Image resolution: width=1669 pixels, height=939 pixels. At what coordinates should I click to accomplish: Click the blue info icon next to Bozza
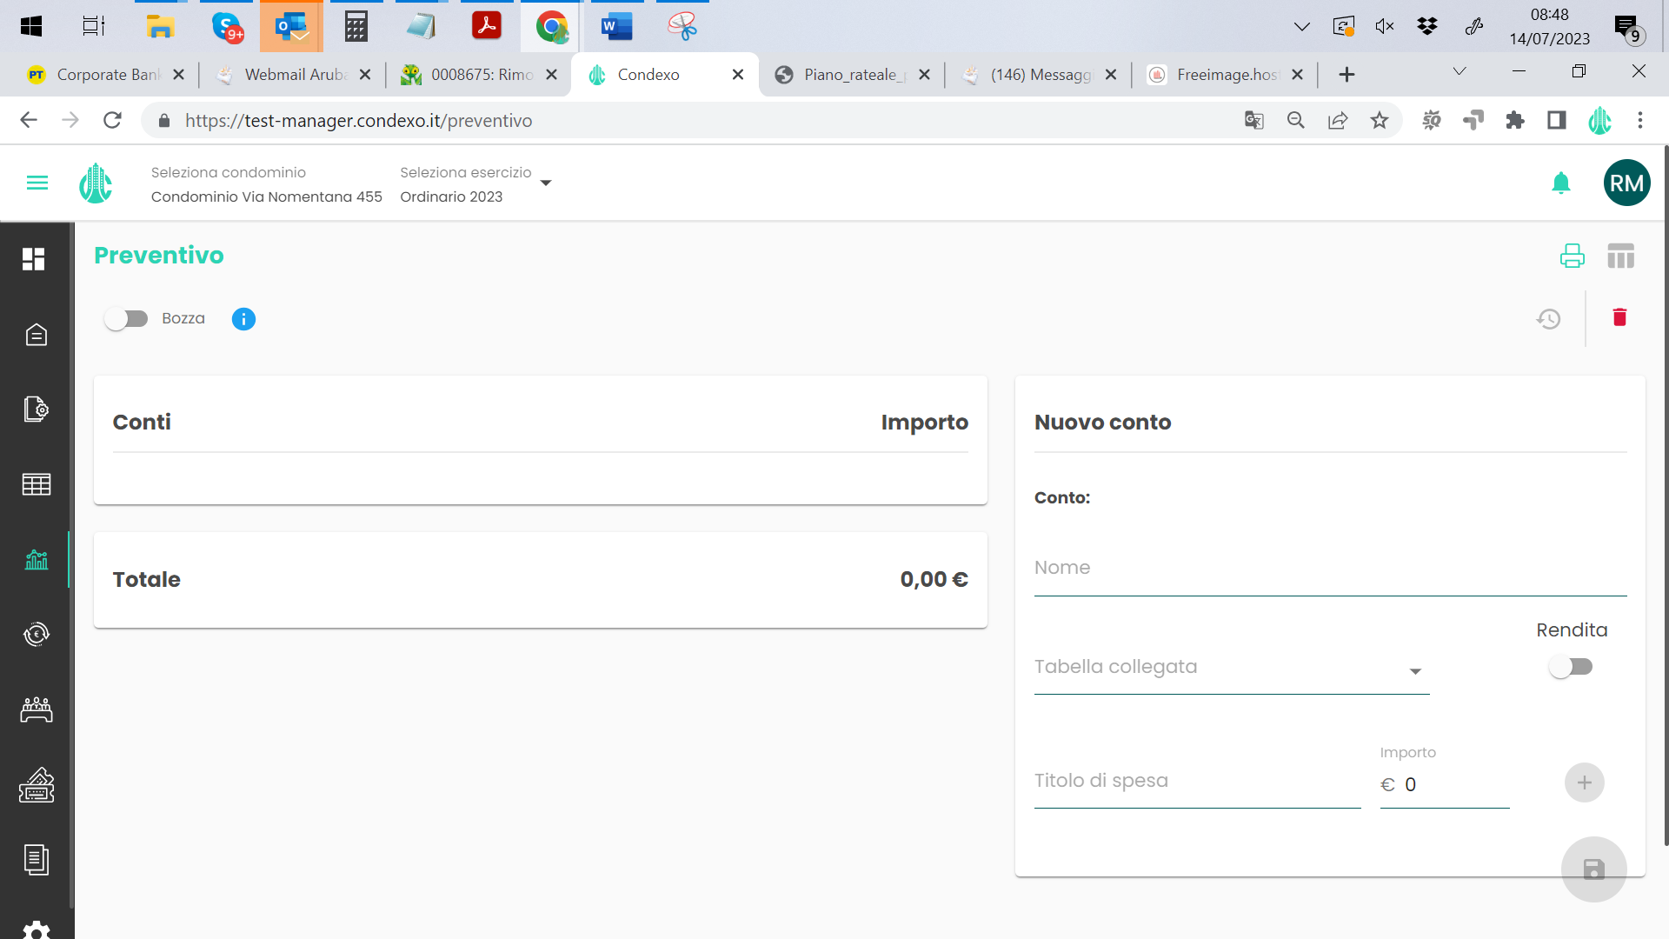click(243, 319)
